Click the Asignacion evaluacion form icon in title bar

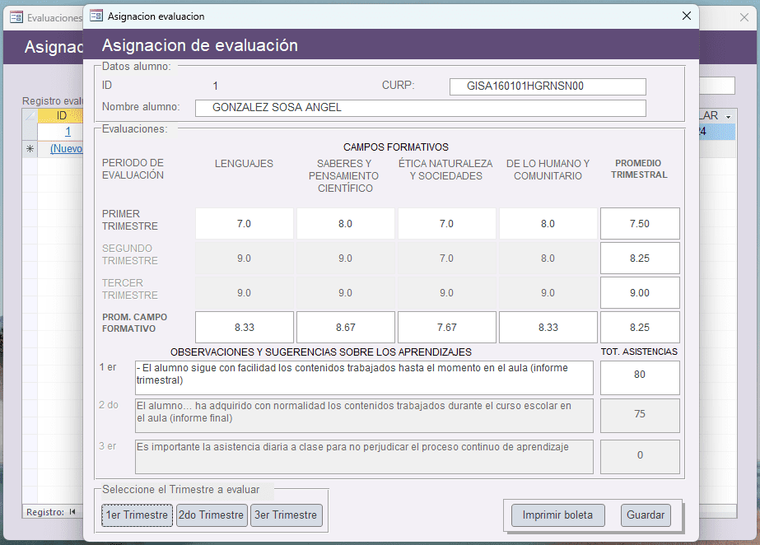pyautogui.click(x=96, y=16)
